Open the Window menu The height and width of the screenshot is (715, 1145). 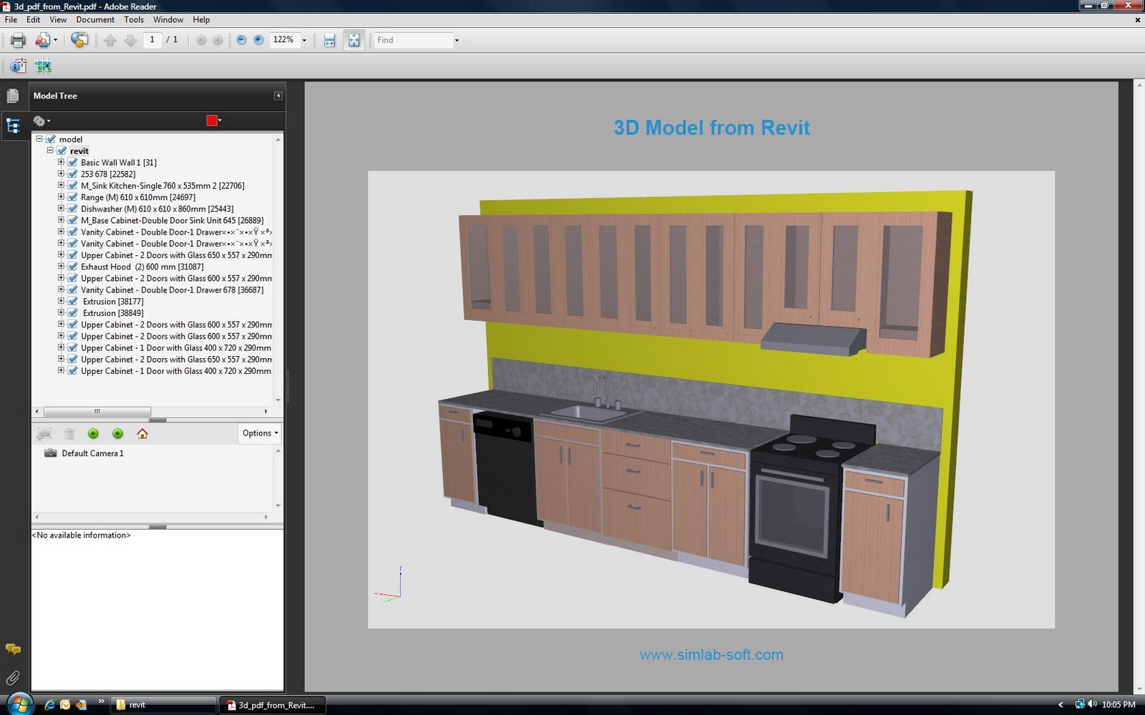coord(168,20)
